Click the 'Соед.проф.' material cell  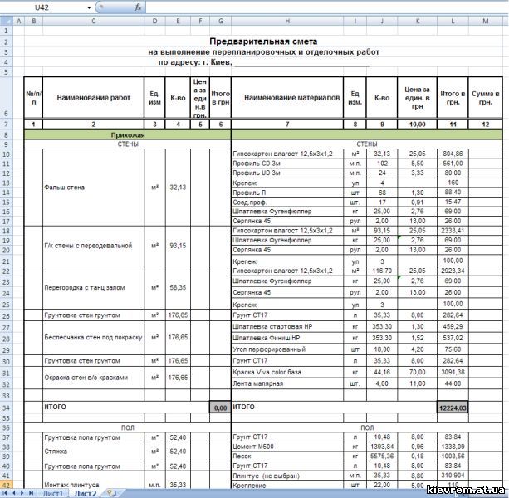click(x=287, y=203)
